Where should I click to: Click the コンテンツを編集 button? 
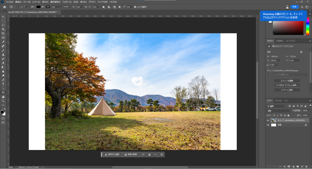pos(287,81)
